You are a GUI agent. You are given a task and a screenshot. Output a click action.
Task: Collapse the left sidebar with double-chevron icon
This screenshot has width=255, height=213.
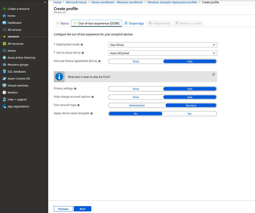coord(45,2)
